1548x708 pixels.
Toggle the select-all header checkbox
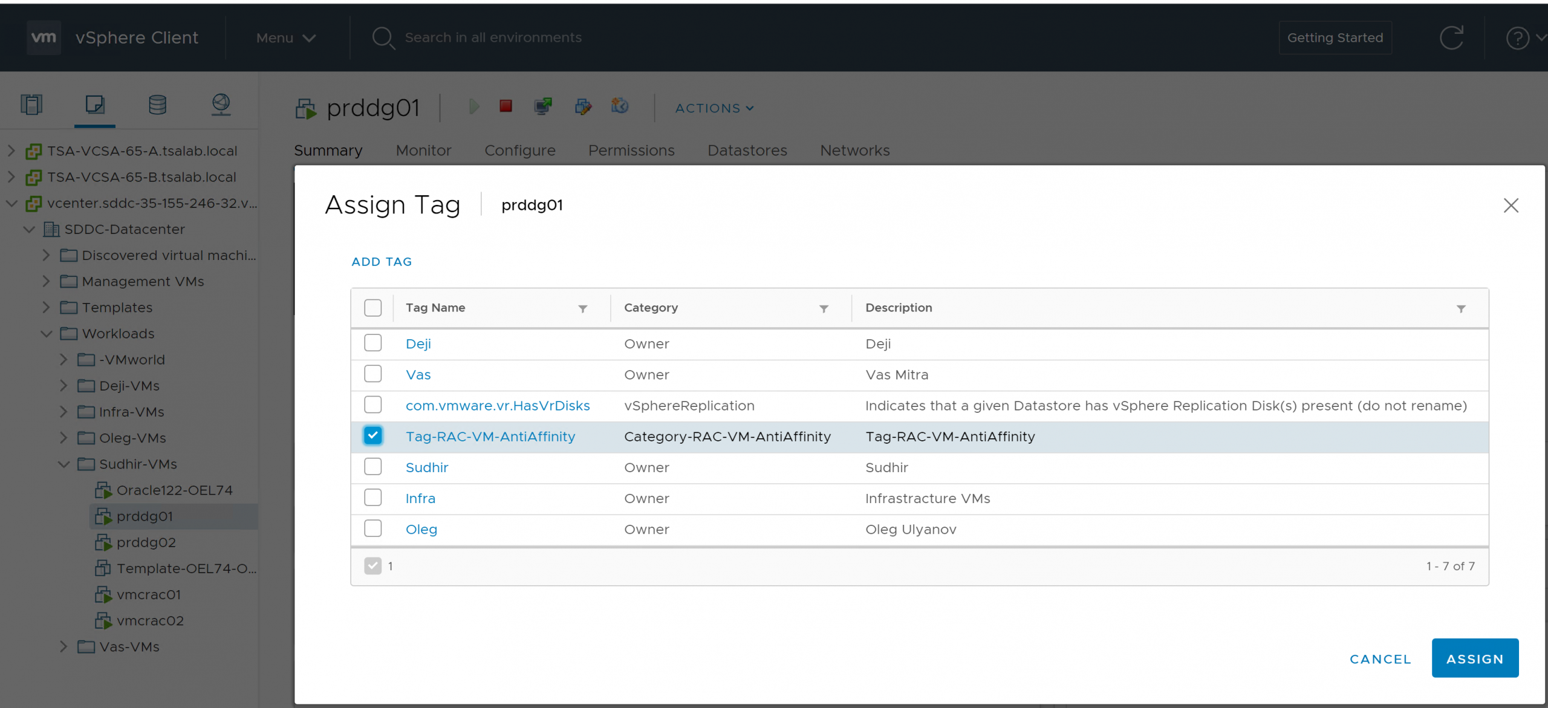point(373,308)
